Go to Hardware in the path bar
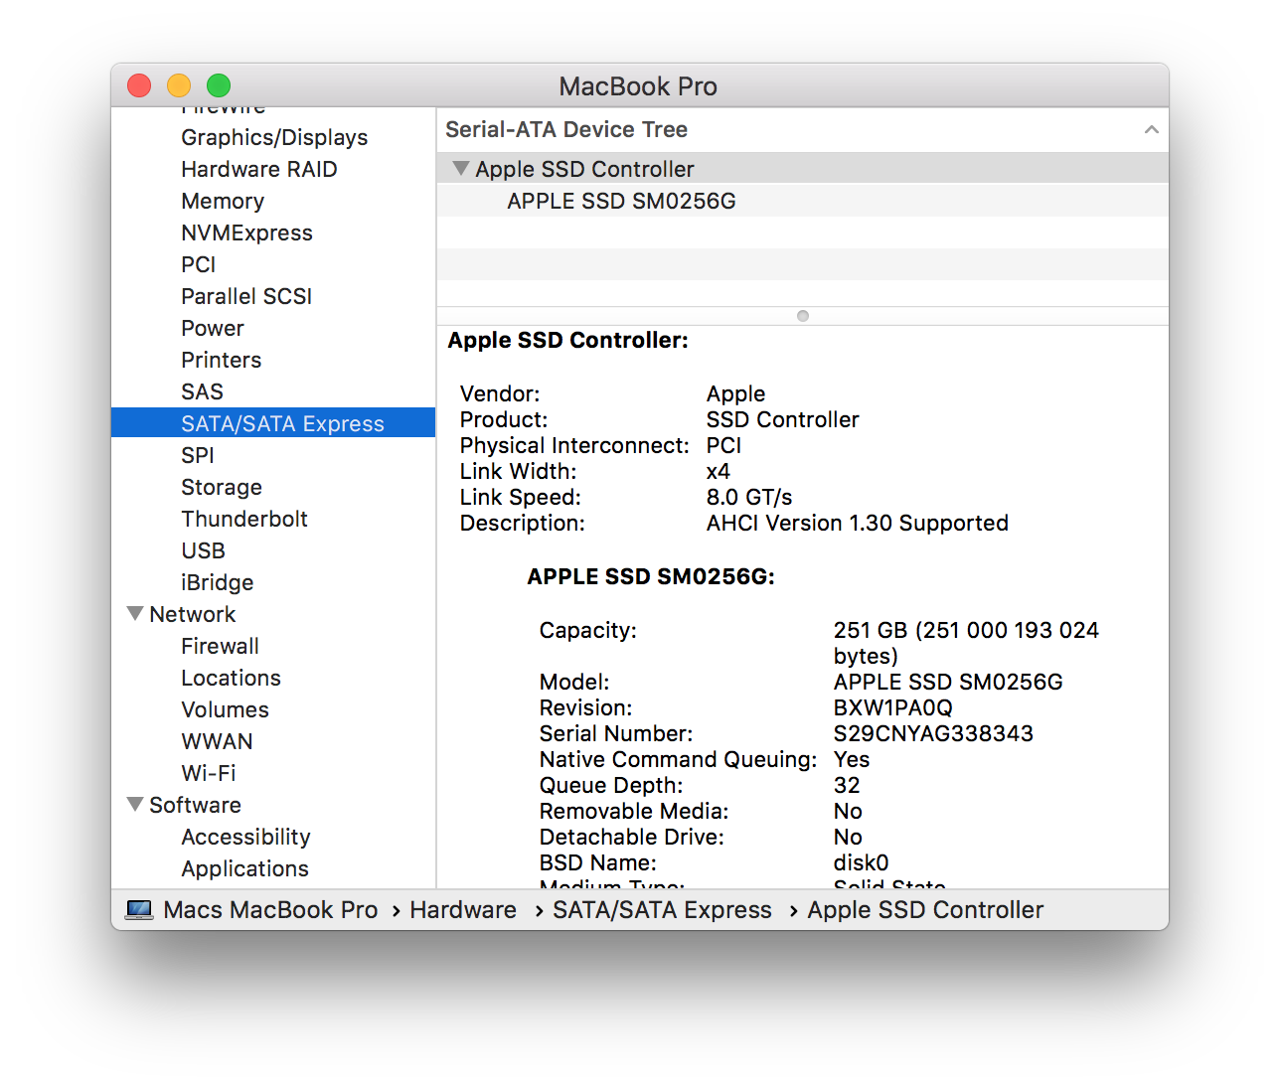 [463, 910]
